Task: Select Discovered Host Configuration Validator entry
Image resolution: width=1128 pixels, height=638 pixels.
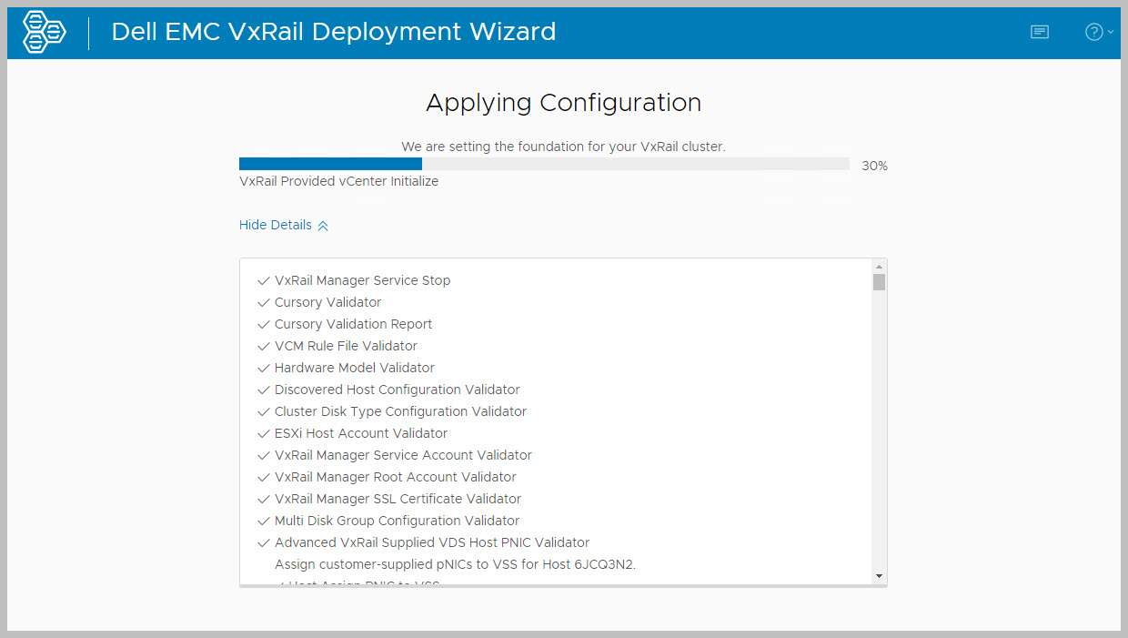Action: pyautogui.click(x=397, y=390)
